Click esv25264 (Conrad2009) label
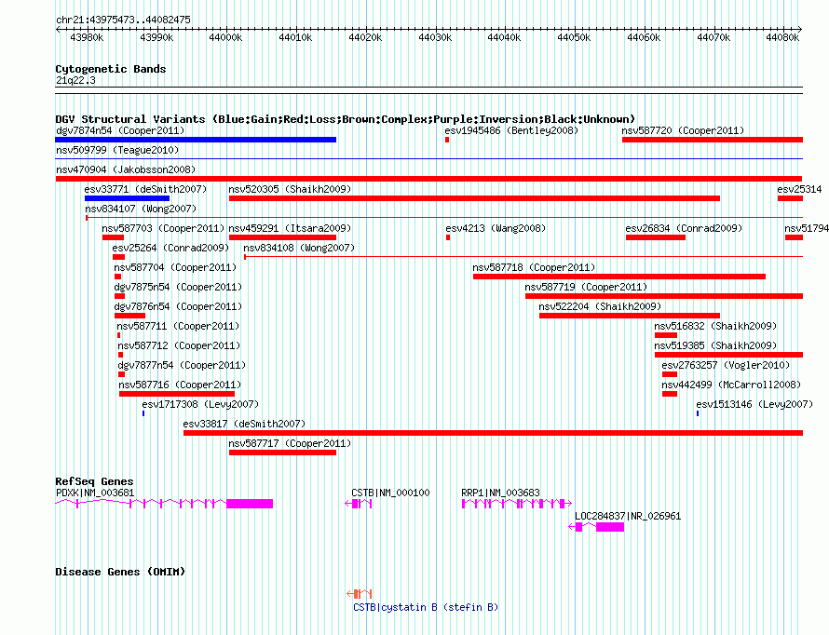Image resolution: width=829 pixels, height=635 pixels. tap(170, 248)
